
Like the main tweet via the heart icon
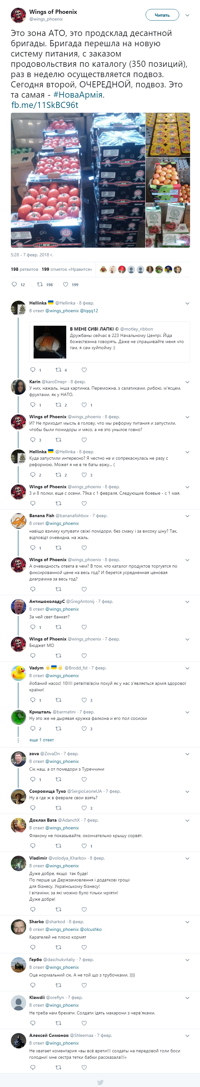66,284
